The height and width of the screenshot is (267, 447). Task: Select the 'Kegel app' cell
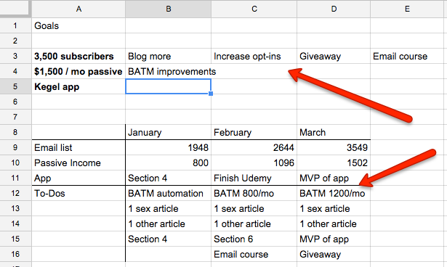click(78, 86)
